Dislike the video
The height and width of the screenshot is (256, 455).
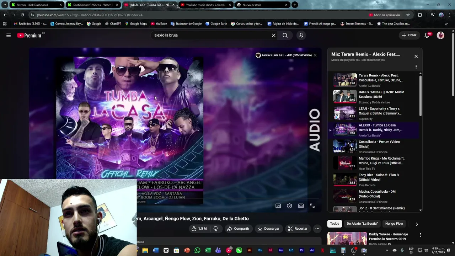[216, 229]
